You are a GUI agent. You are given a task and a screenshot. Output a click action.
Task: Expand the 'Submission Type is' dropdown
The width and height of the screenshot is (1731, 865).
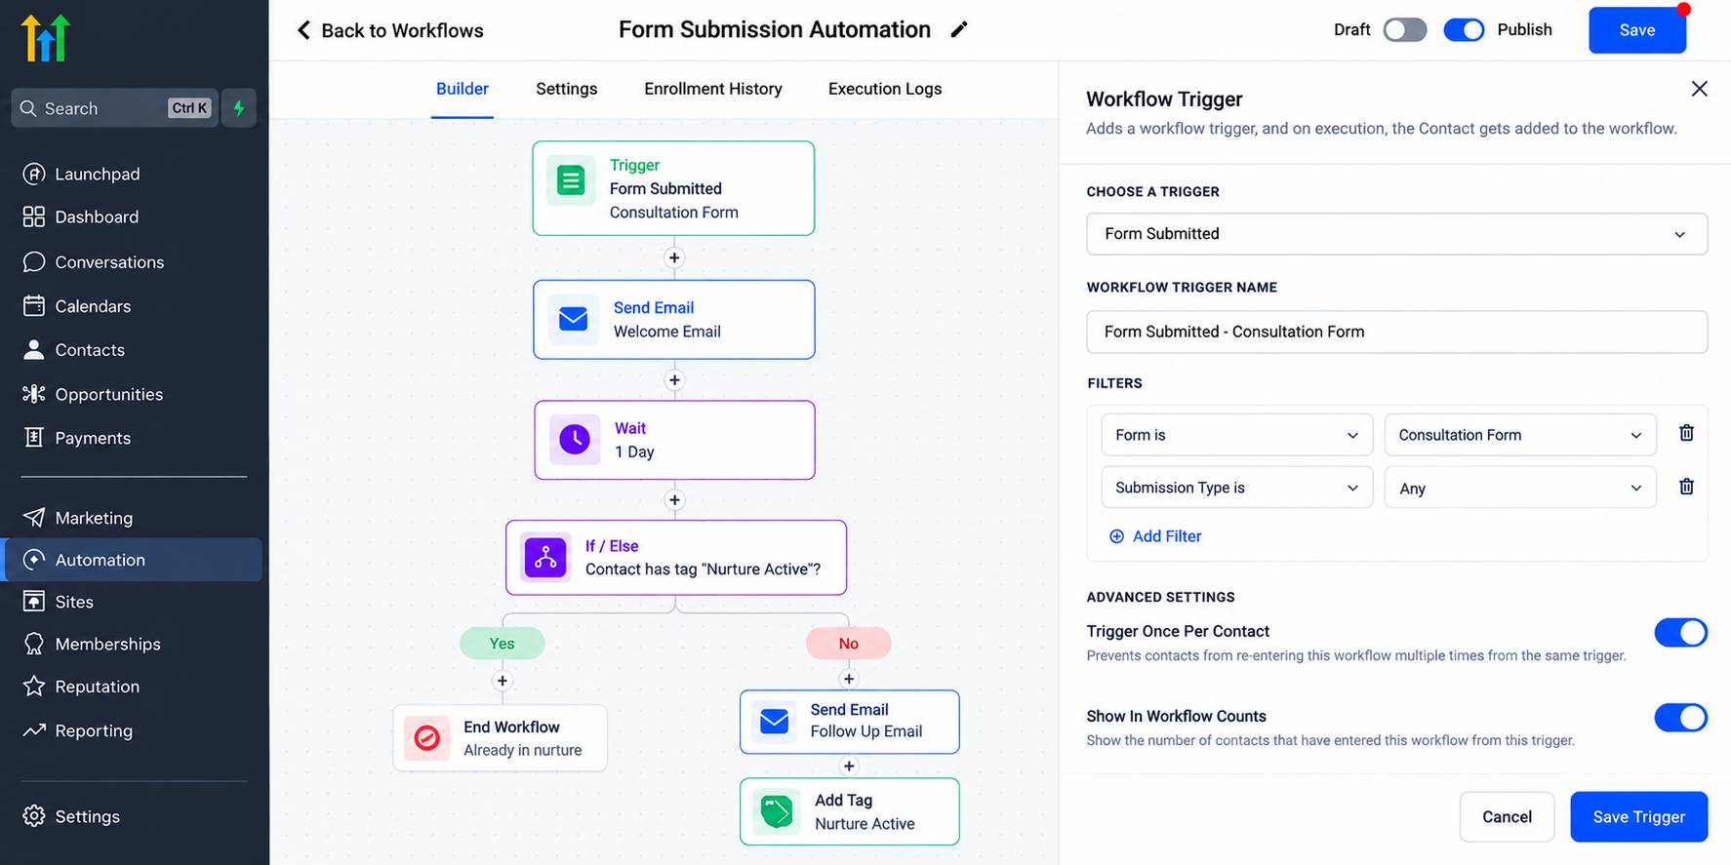click(x=1237, y=488)
